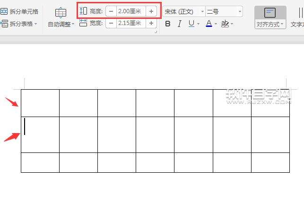Expand the AutoFit (自动调整) dropdown arrow
The image size is (304, 219).
click(73, 24)
